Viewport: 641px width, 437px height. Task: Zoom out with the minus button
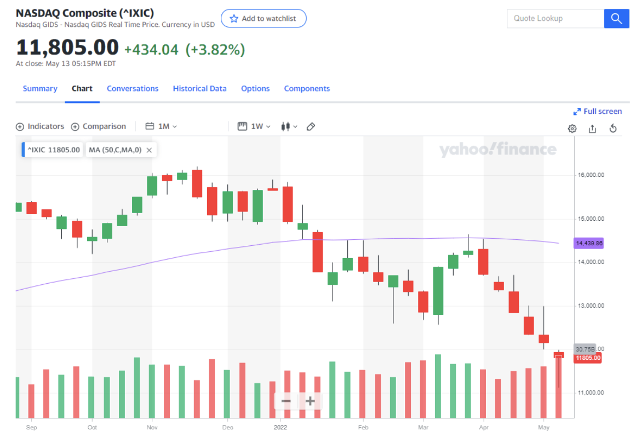point(286,401)
